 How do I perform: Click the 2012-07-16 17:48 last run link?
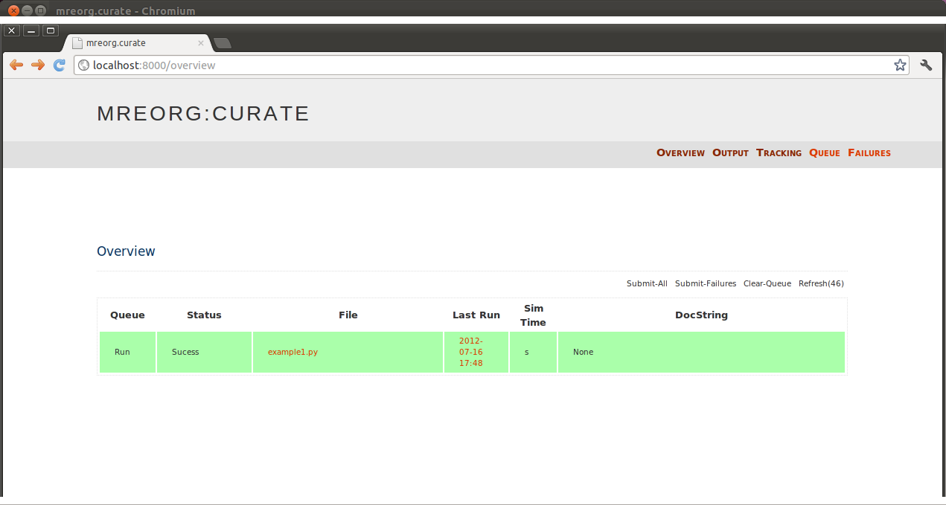tap(471, 352)
